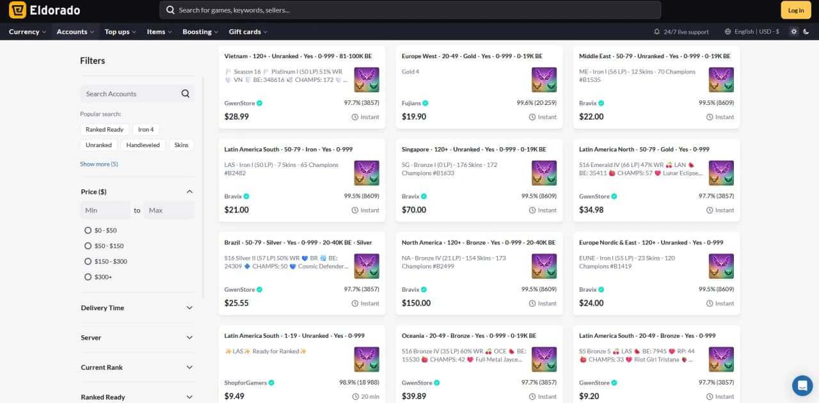The height and width of the screenshot is (403, 819).
Task: Open English | USD - $ language selector
Action: tap(752, 31)
